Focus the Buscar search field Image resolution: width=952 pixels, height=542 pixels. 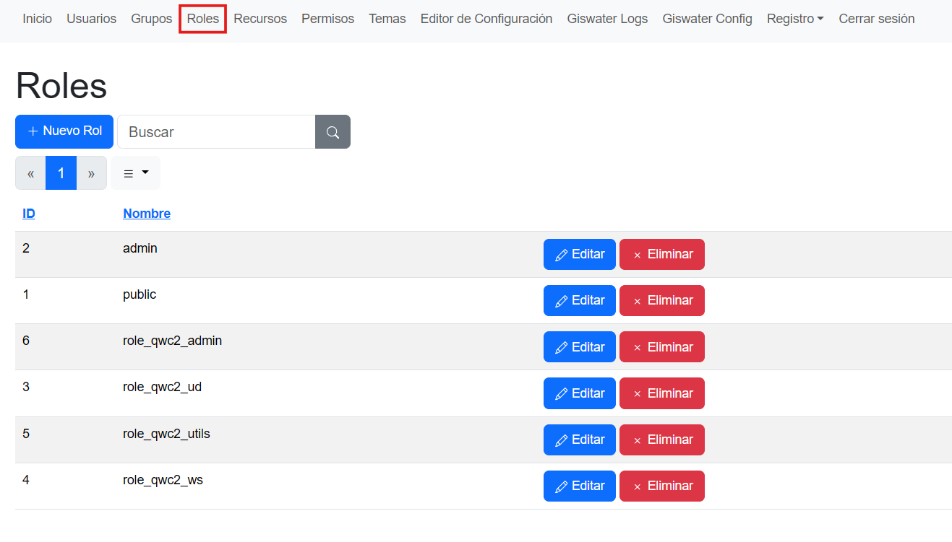(x=216, y=132)
